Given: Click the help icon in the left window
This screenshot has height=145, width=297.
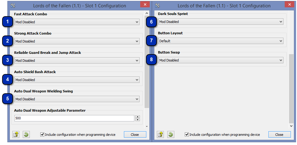Looking at the screenshot, I should coord(16,134).
